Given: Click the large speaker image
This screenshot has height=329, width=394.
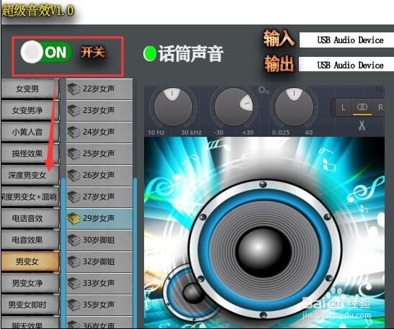Looking at the screenshot, I should click(x=264, y=250).
